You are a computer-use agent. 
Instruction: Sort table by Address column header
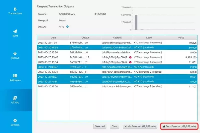point(117,38)
